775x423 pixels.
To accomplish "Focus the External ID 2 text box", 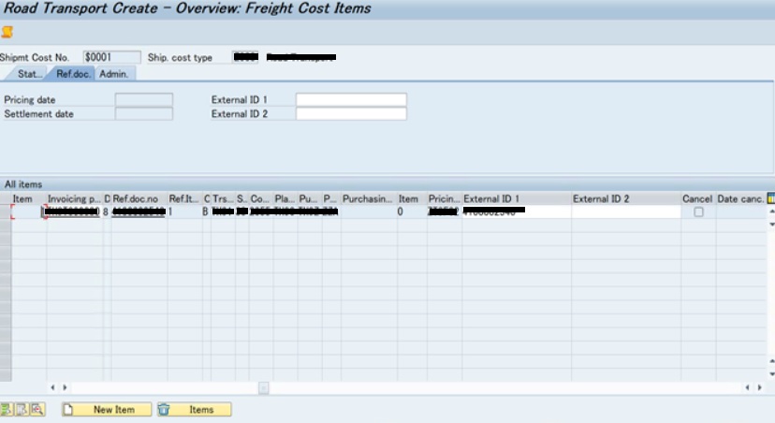I will coord(351,114).
